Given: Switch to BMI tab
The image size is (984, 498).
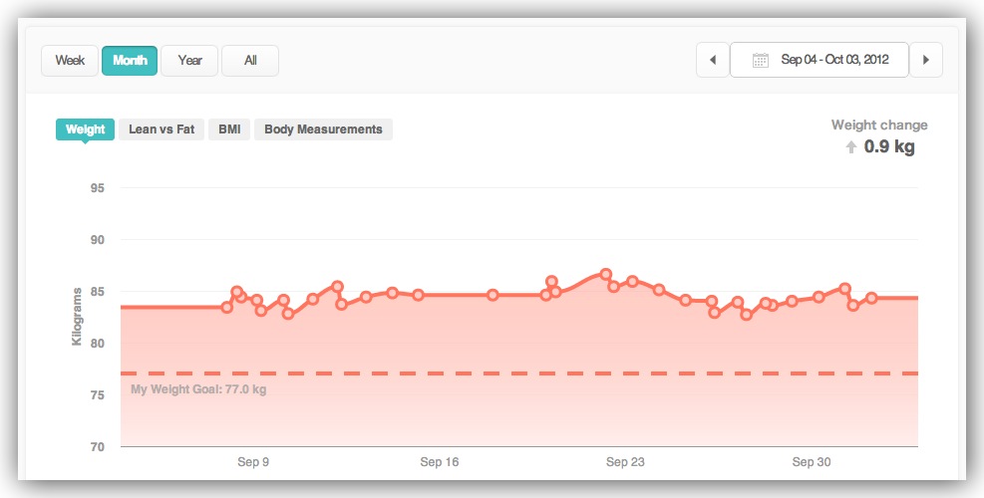Looking at the screenshot, I should (229, 129).
